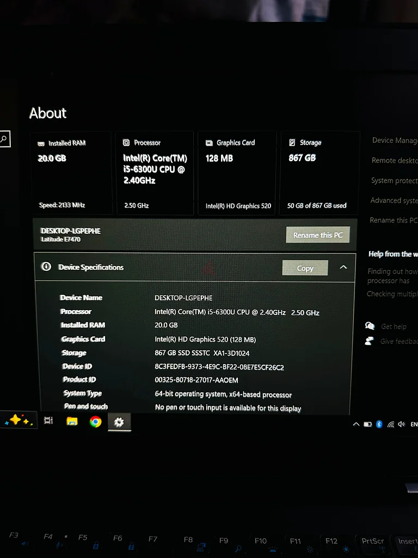Image resolution: width=418 pixels, height=558 pixels.
Task: Click Rename this PC sidebar link
Action: coord(394,220)
